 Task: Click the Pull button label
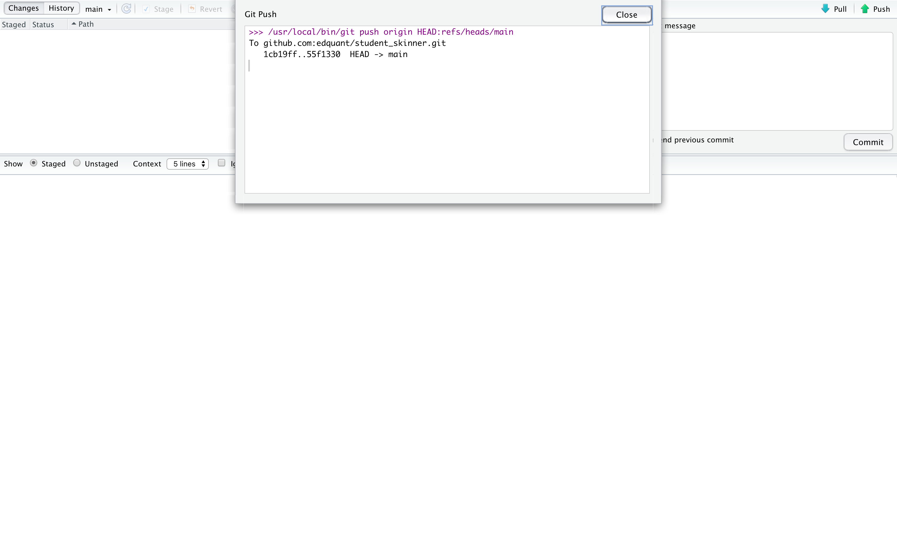point(840,9)
